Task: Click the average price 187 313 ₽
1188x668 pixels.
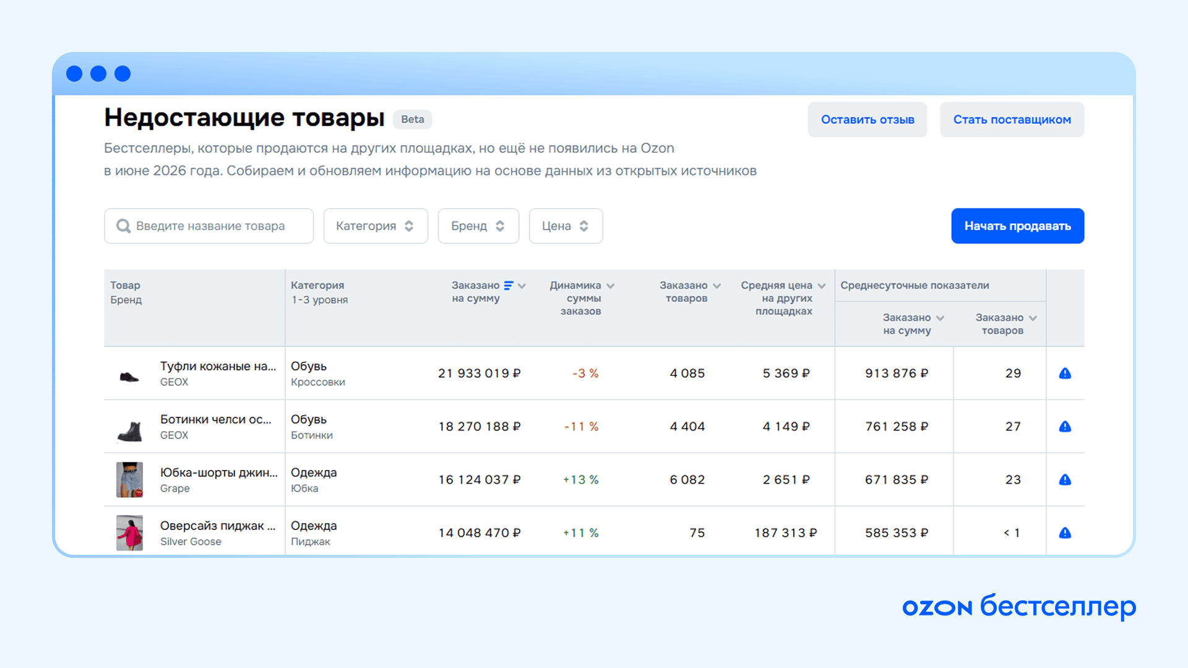Action: [x=786, y=533]
